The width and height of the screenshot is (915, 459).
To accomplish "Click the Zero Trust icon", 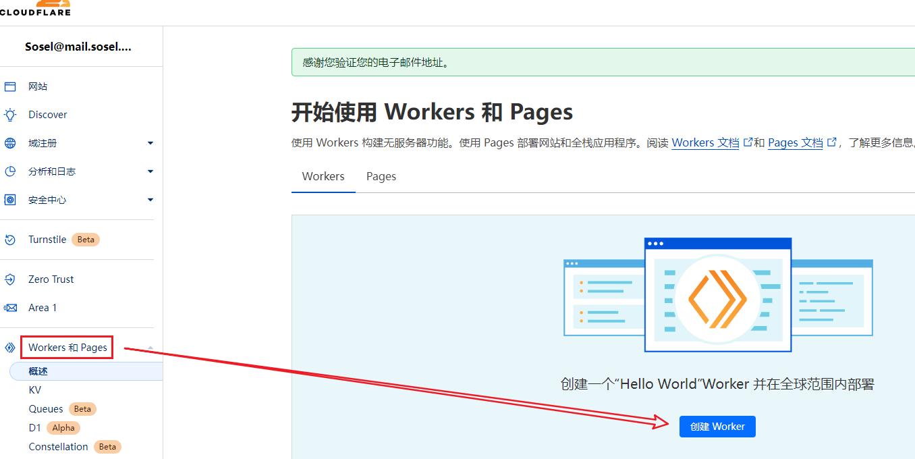I will (x=10, y=279).
